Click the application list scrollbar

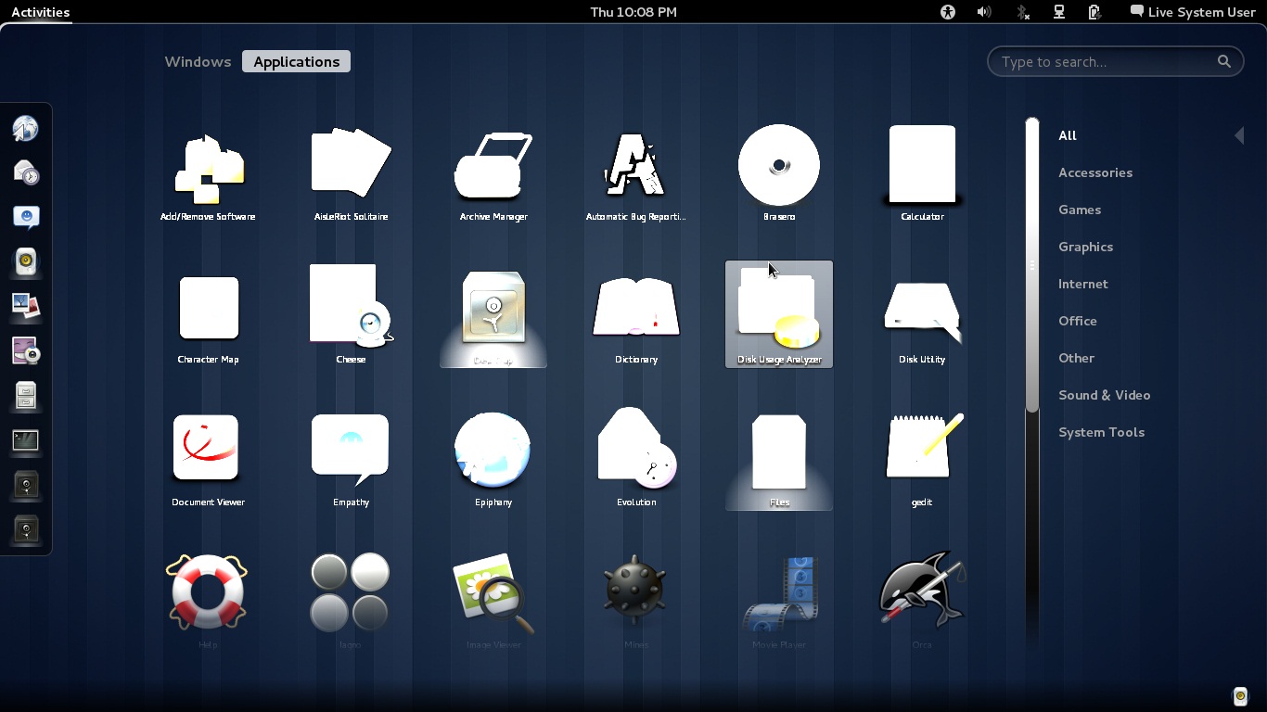click(1031, 265)
